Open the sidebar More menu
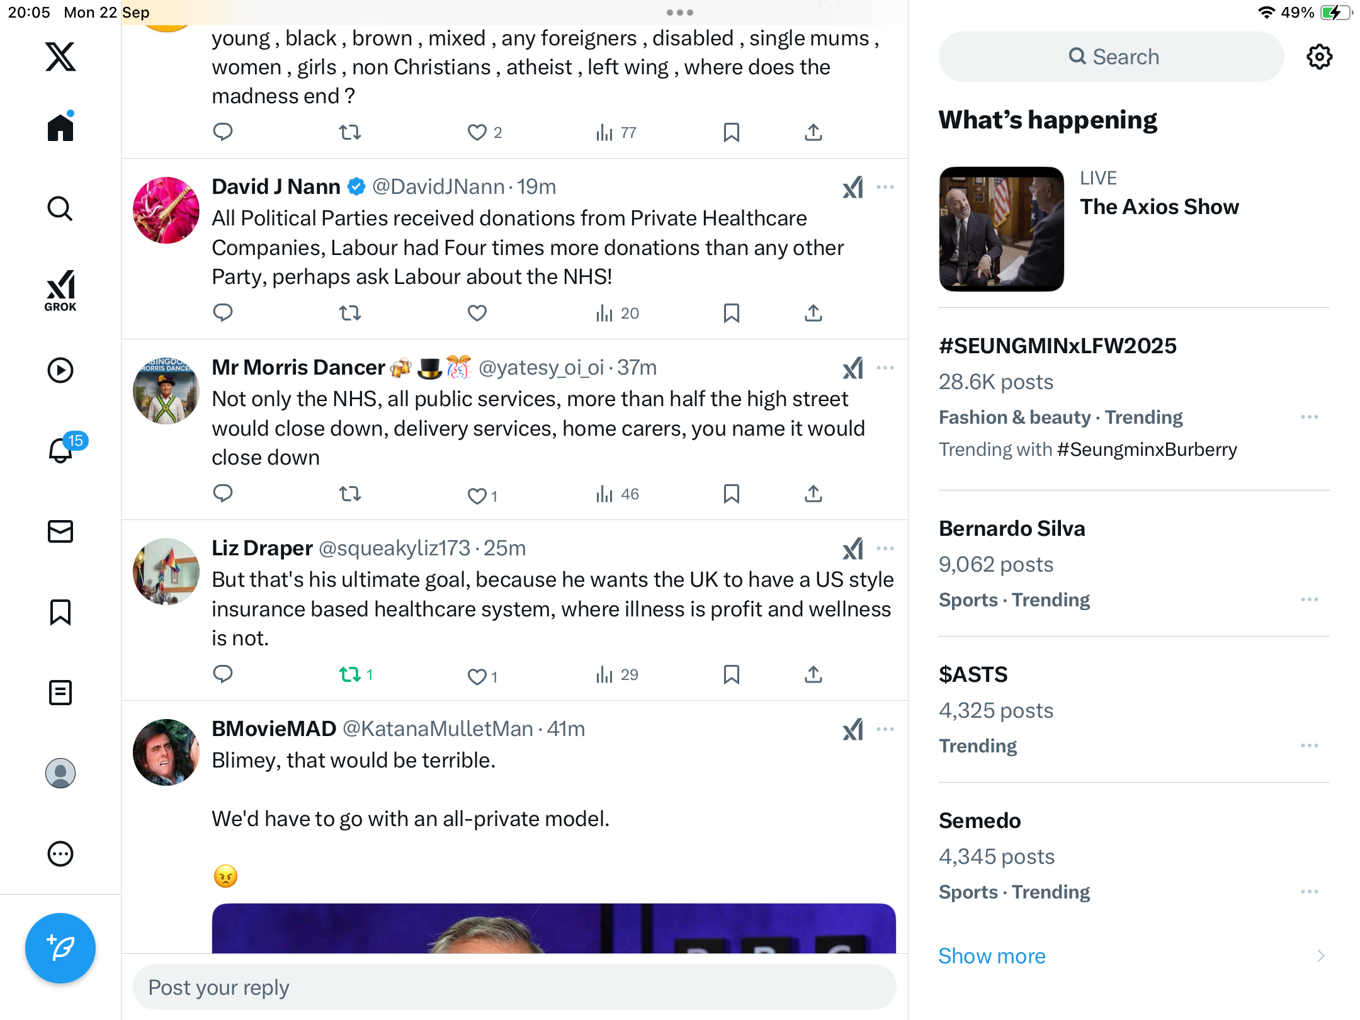This screenshot has width=1360, height=1020. [60, 854]
